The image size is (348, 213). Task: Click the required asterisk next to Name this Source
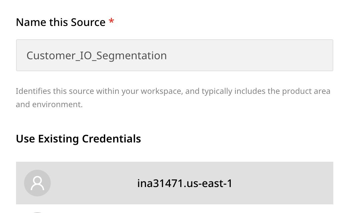[x=111, y=21]
